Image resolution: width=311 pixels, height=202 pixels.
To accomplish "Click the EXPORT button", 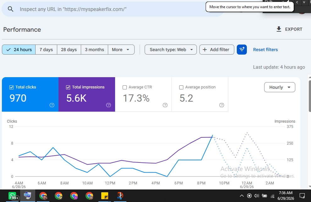I will [x=289, y=29].
